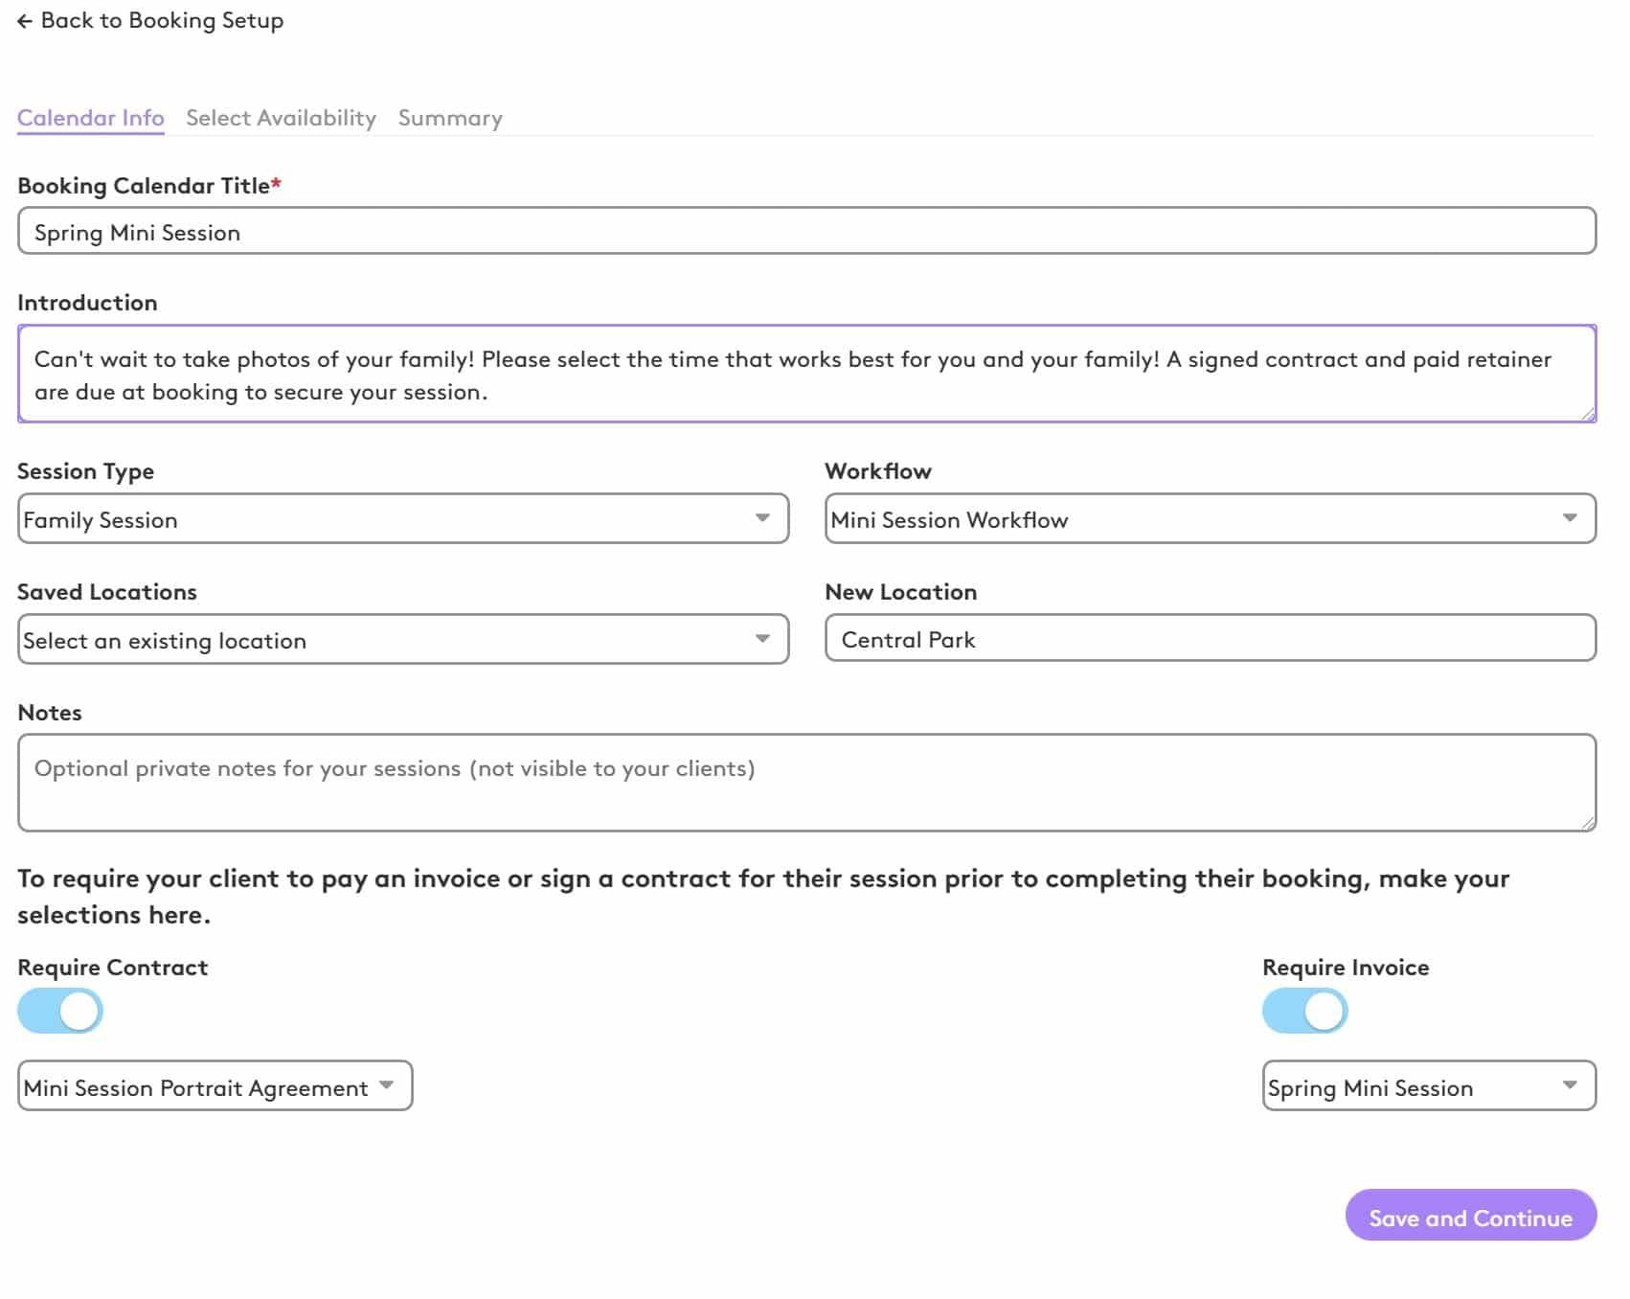
Task: Click into the Introduction text area
Action: point(806,374)
